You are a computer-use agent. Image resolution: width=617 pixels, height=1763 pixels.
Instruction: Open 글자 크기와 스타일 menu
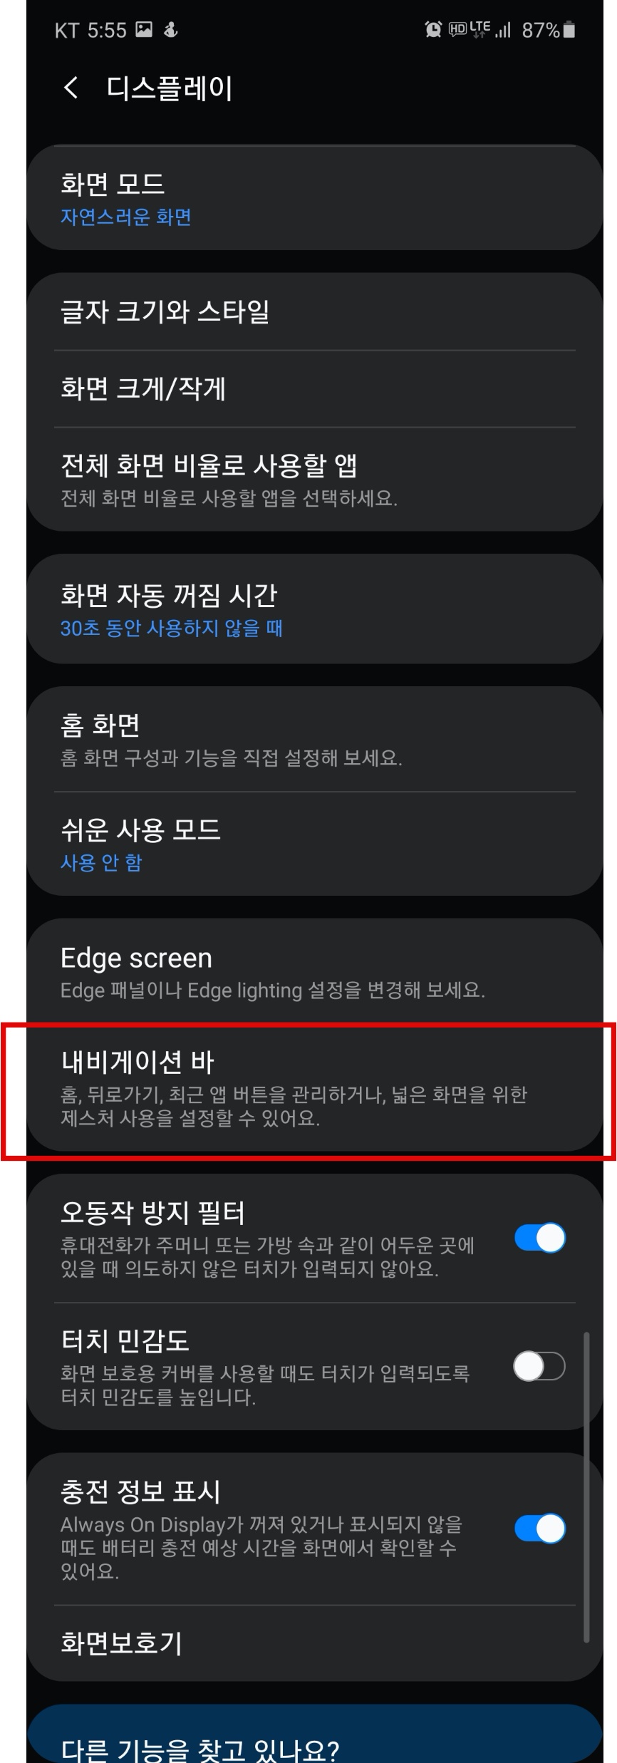coord(315,311)
